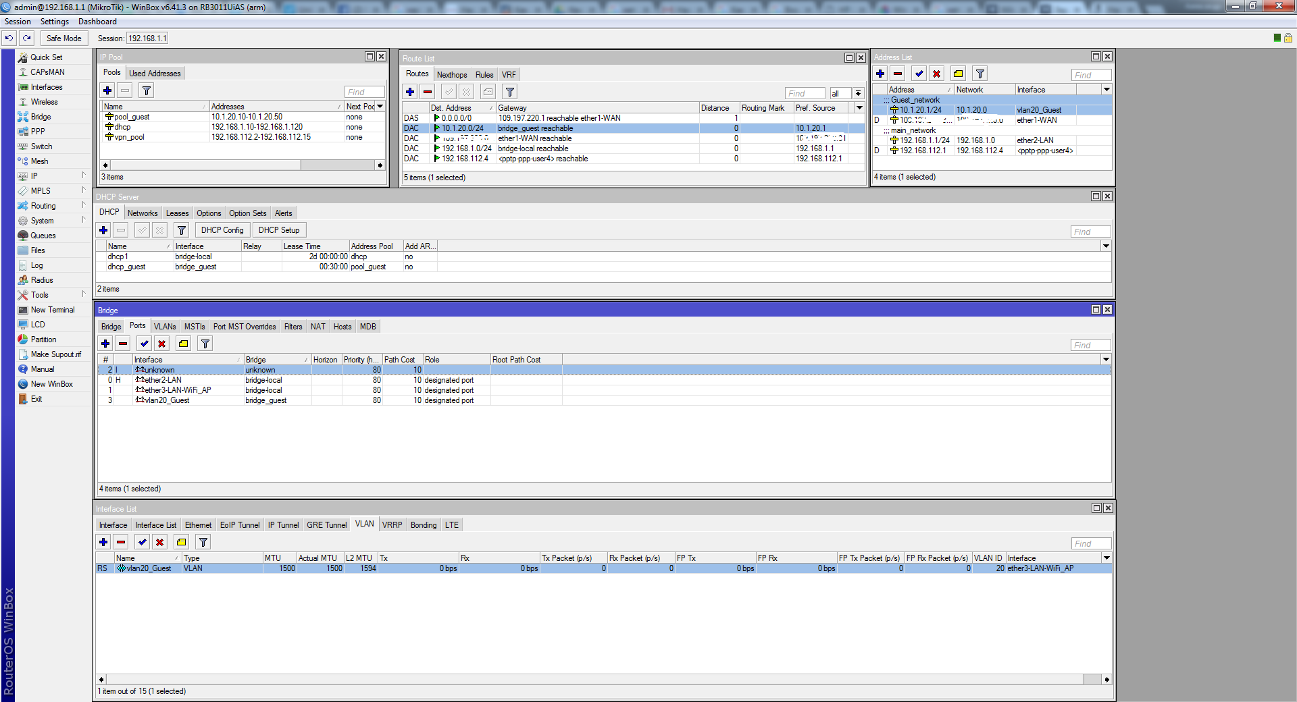Image resolution: width=1297 pixels, height=702 pixels.
Task: Open the filter icon in Interface List window
Action: pyautogui.click(x=203, y=542)
